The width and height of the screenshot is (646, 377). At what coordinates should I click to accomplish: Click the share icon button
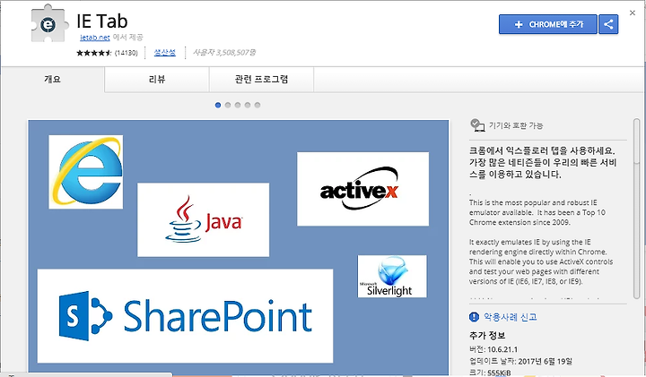coord(608,24)
